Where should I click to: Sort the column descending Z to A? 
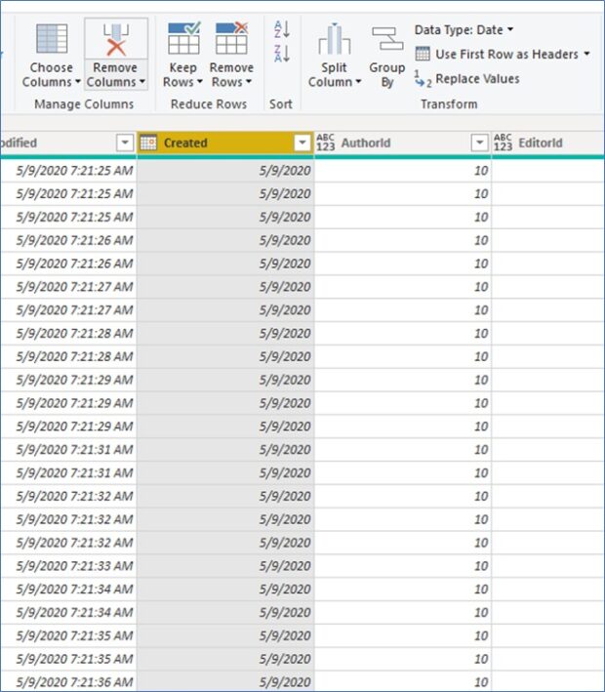coord(282,54)
